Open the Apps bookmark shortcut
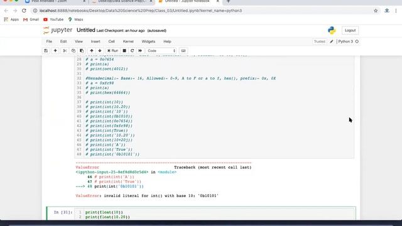The width and height of the screenshot is (402, 226). click(x=11, y=19)
